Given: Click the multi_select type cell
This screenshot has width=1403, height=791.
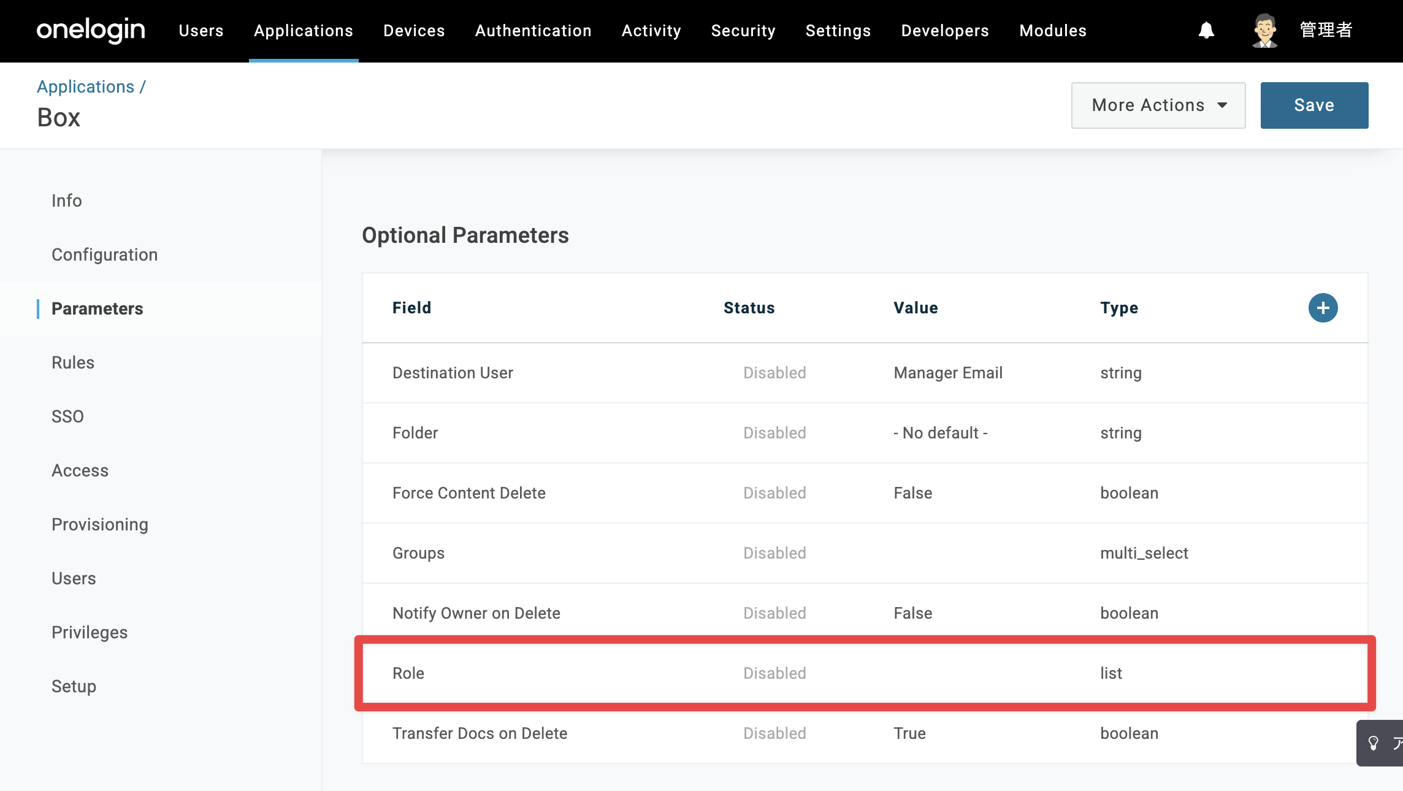Looking at the screenshot, I should pos(1144,553).
